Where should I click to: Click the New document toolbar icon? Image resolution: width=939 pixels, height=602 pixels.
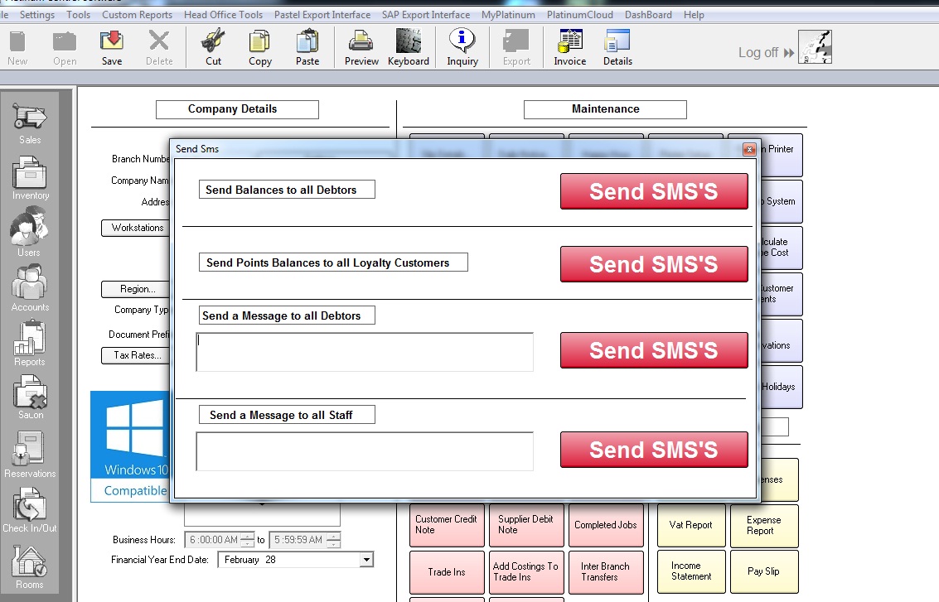click(x=17, y=48)
